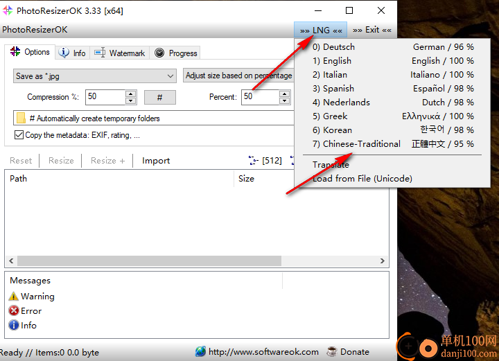Select Italian language option
This screenshot has width=499, height=361.
pyautogui.click(x=393, y=74)
